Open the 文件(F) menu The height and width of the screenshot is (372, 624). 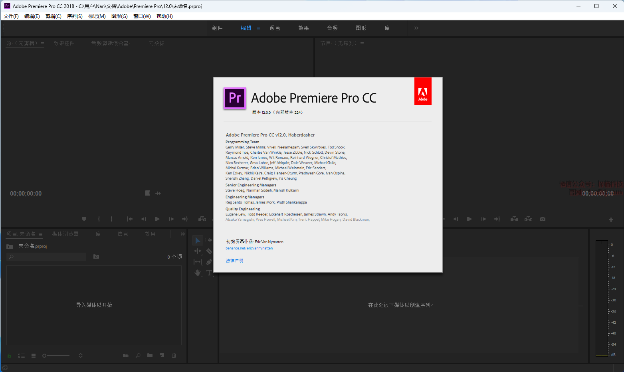point(11,16)
